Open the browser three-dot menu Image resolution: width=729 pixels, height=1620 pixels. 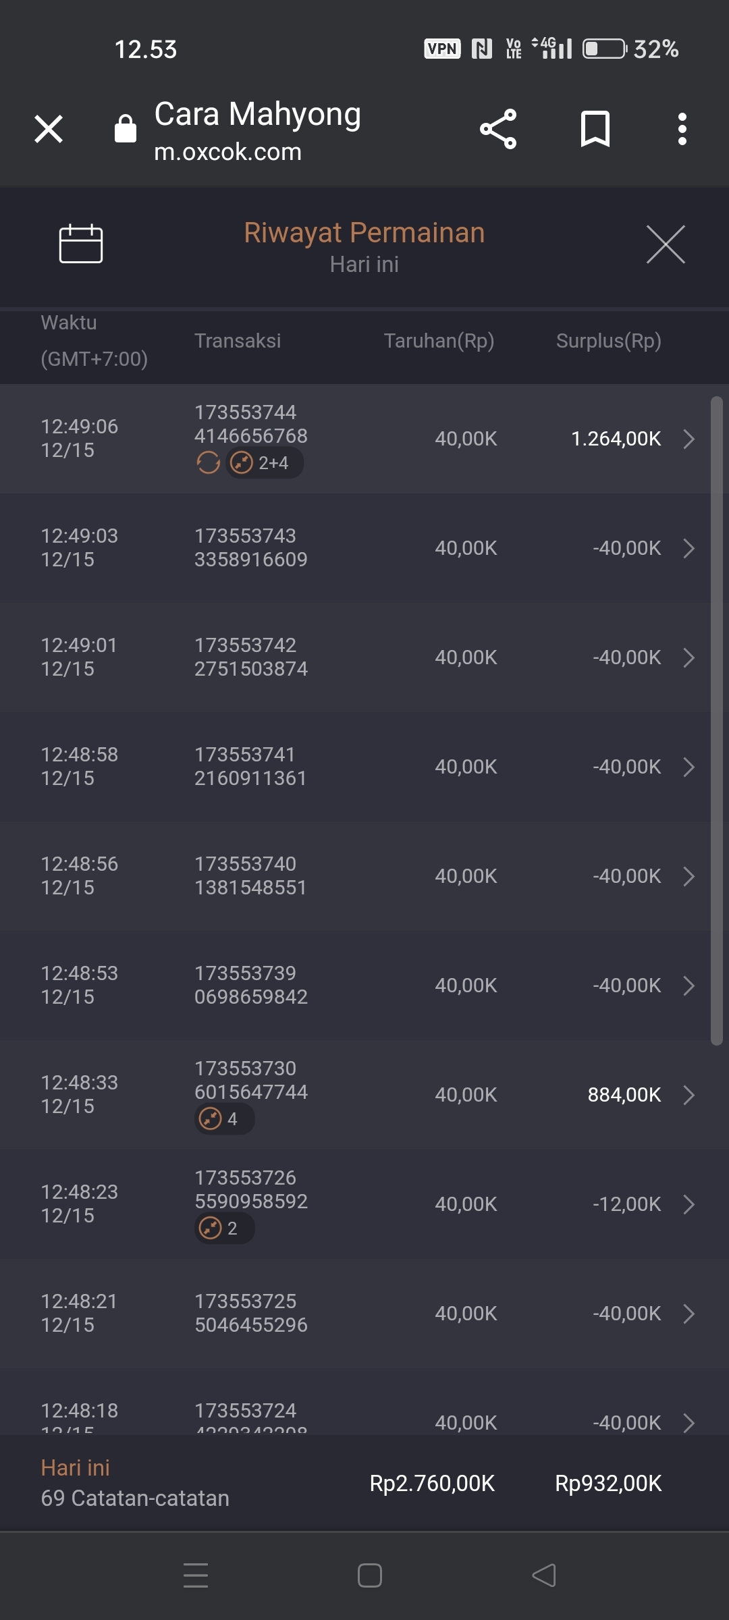682,129
